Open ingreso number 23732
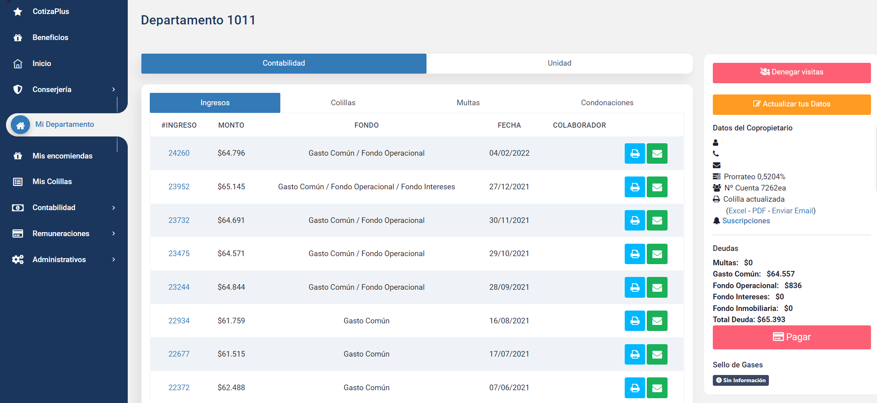 pos(179,220)
